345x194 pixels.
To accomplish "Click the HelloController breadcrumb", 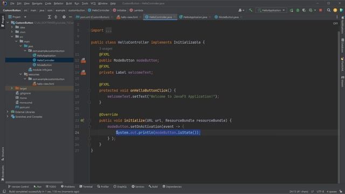I will pyautogui.click(x=99, y=10).
